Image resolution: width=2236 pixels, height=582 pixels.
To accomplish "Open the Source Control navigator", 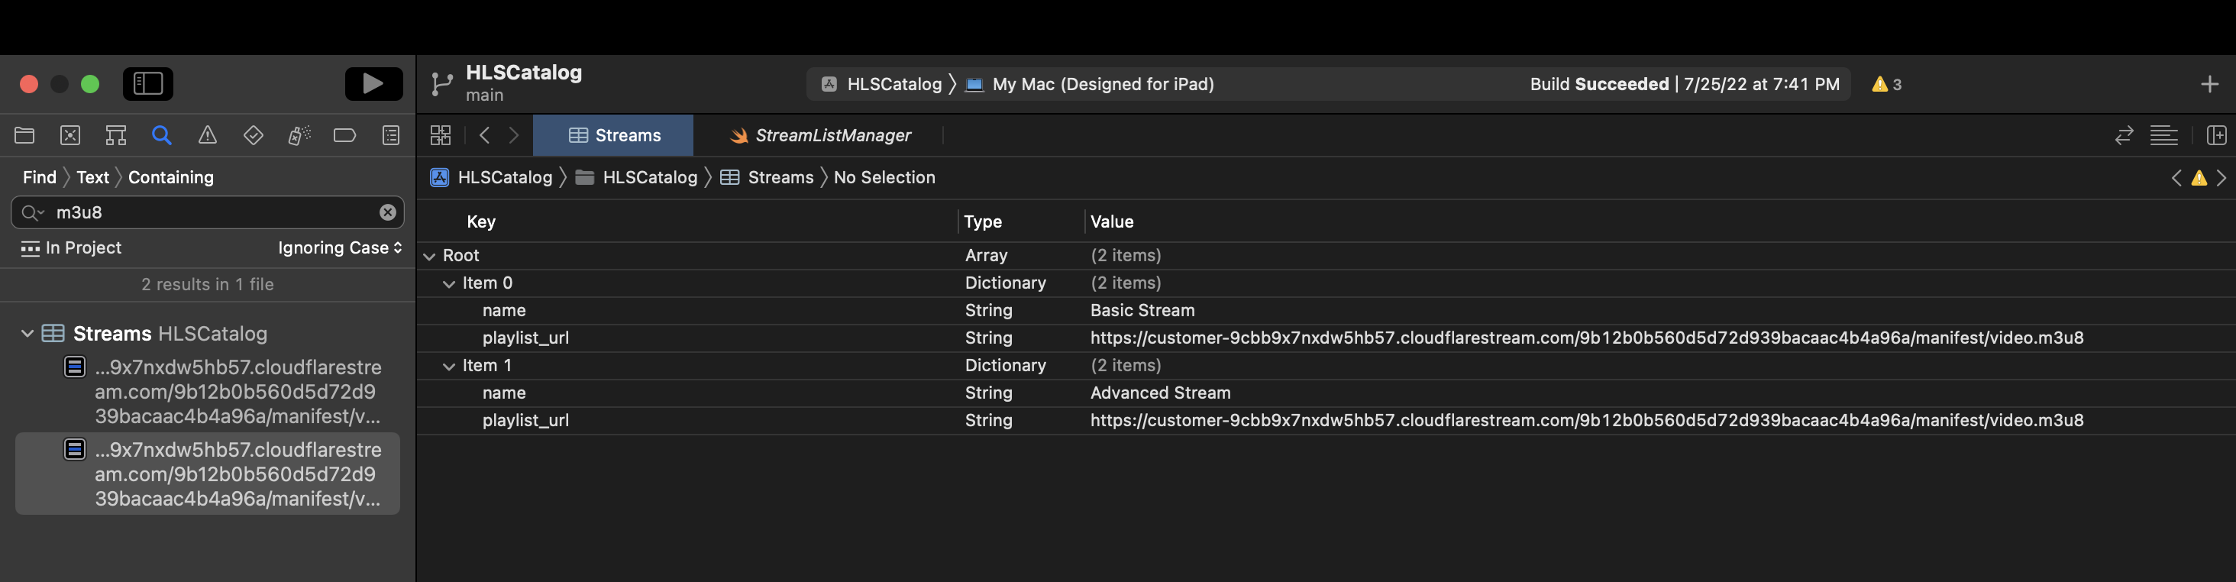I will (70, 135).
